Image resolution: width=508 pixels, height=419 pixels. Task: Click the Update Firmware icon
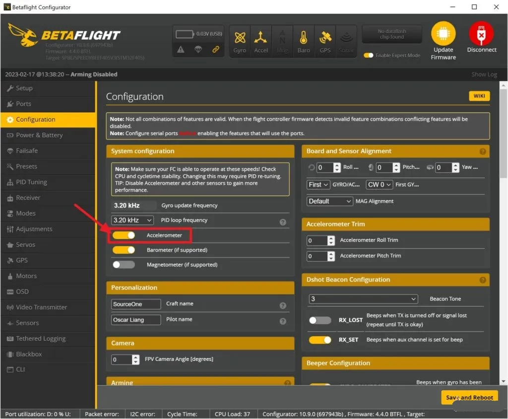pyautogui.click(x=443, y=33)
